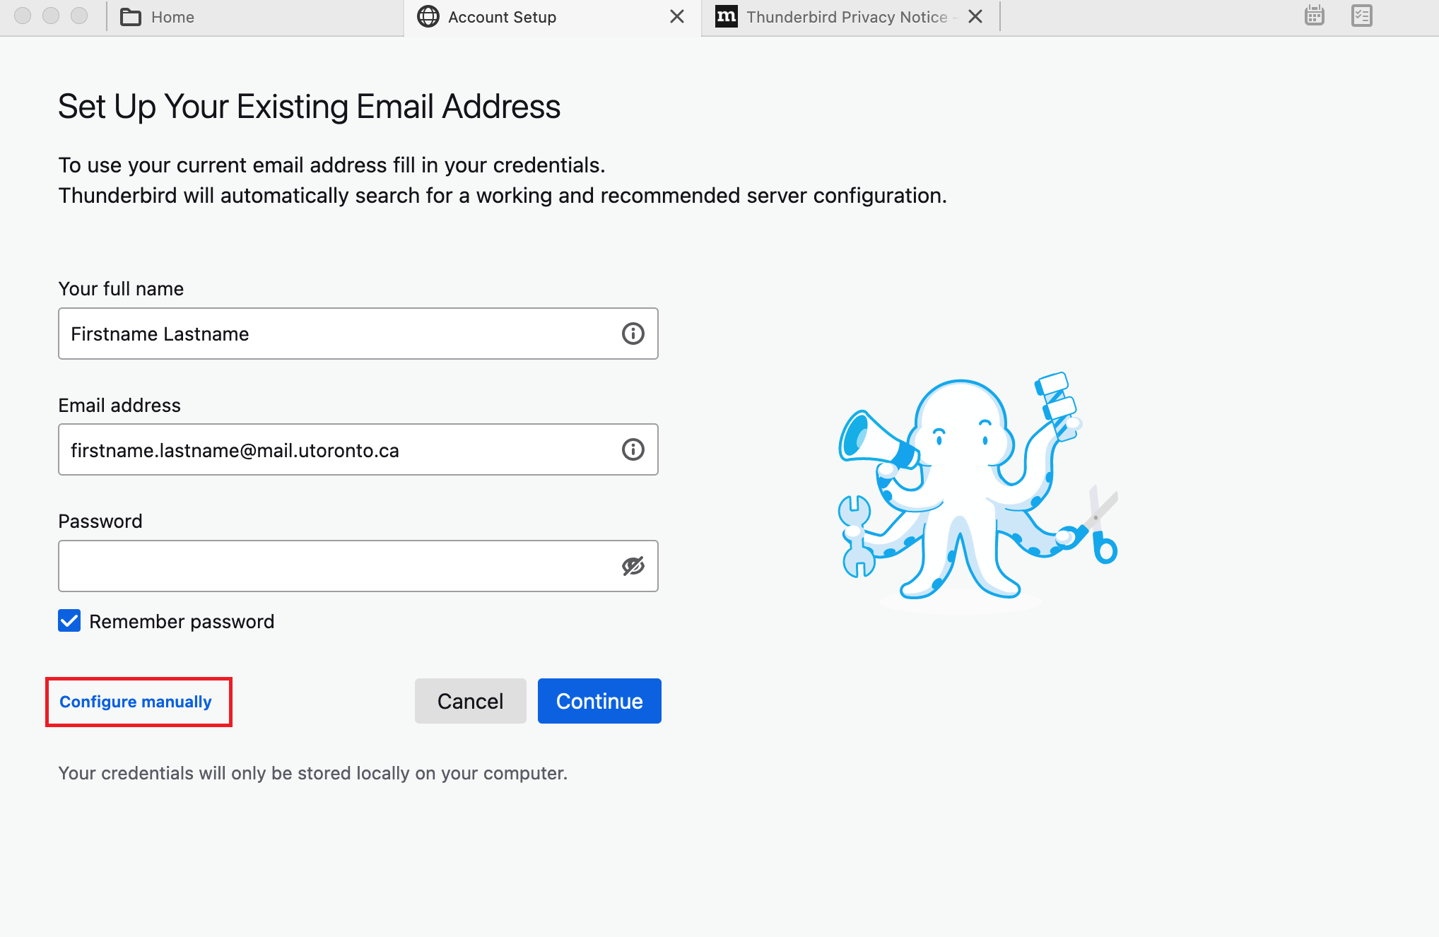
Task: Click the Continue button
Action: tap(599, 701)
